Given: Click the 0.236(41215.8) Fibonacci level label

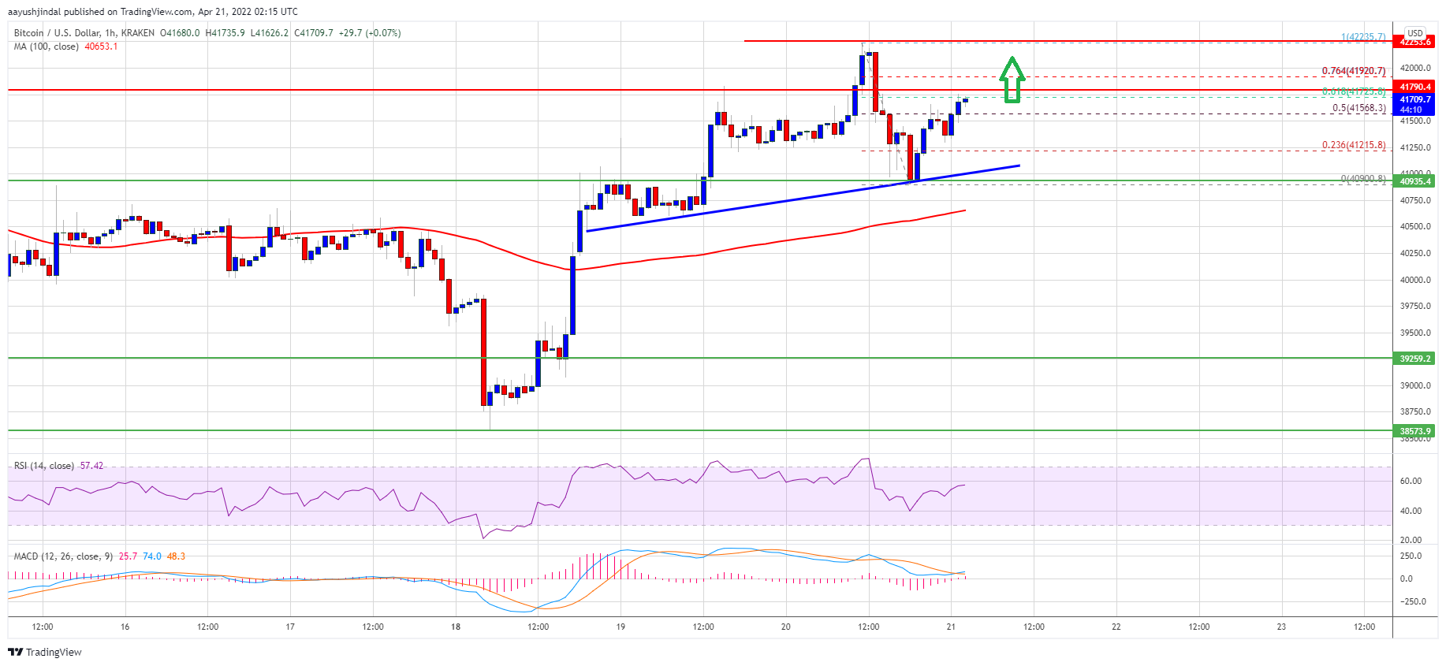Looking at the screenshot, I should point(1353,145).
